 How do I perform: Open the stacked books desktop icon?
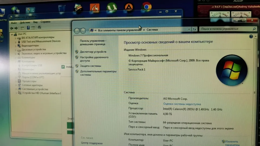pos(78,8)
